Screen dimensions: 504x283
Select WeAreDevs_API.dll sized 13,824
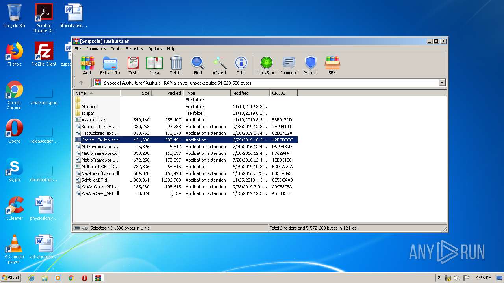[185, 193]
